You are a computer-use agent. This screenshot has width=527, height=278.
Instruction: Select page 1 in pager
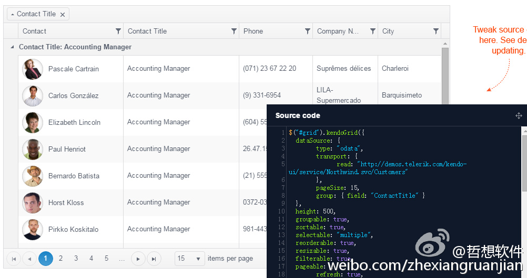click(46, 259)
